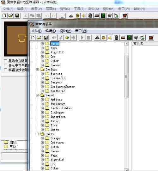Image resolution: width=158 pixels, height=171 pixels.
Task: Click the Undo arrow in main editor toolbar
Action: click(x=47, y=15)
